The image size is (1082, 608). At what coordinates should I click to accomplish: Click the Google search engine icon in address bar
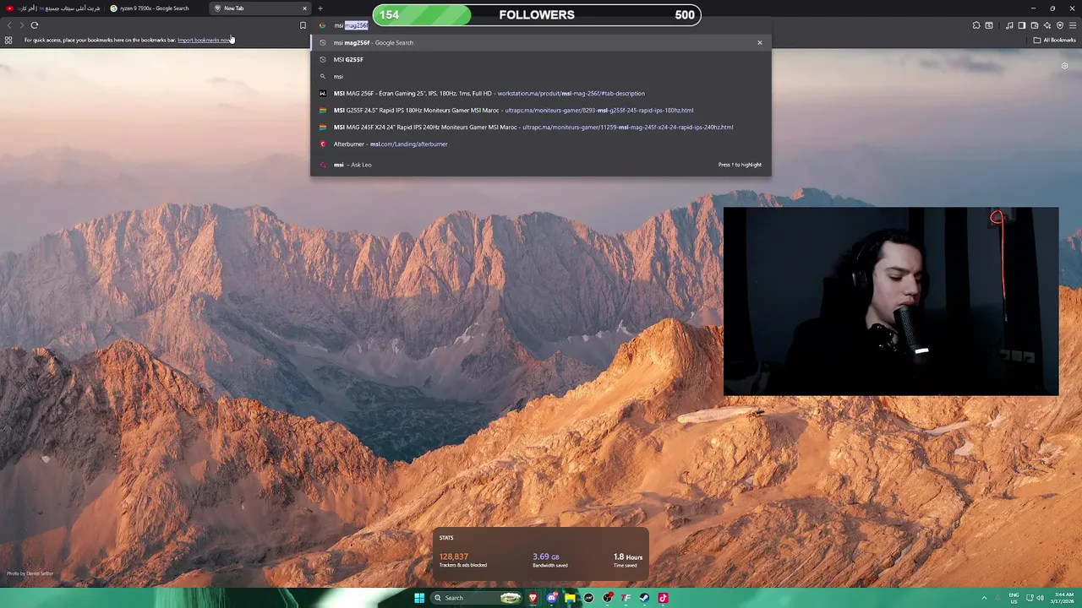[x=322, y=25]
